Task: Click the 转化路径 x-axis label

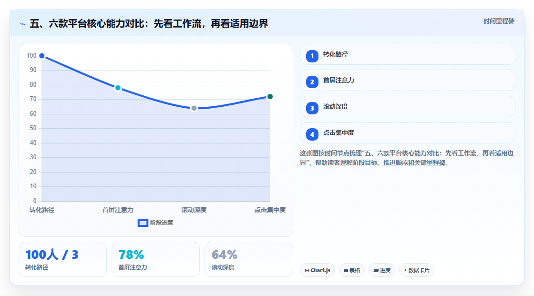Action: (x=42, y=210)
